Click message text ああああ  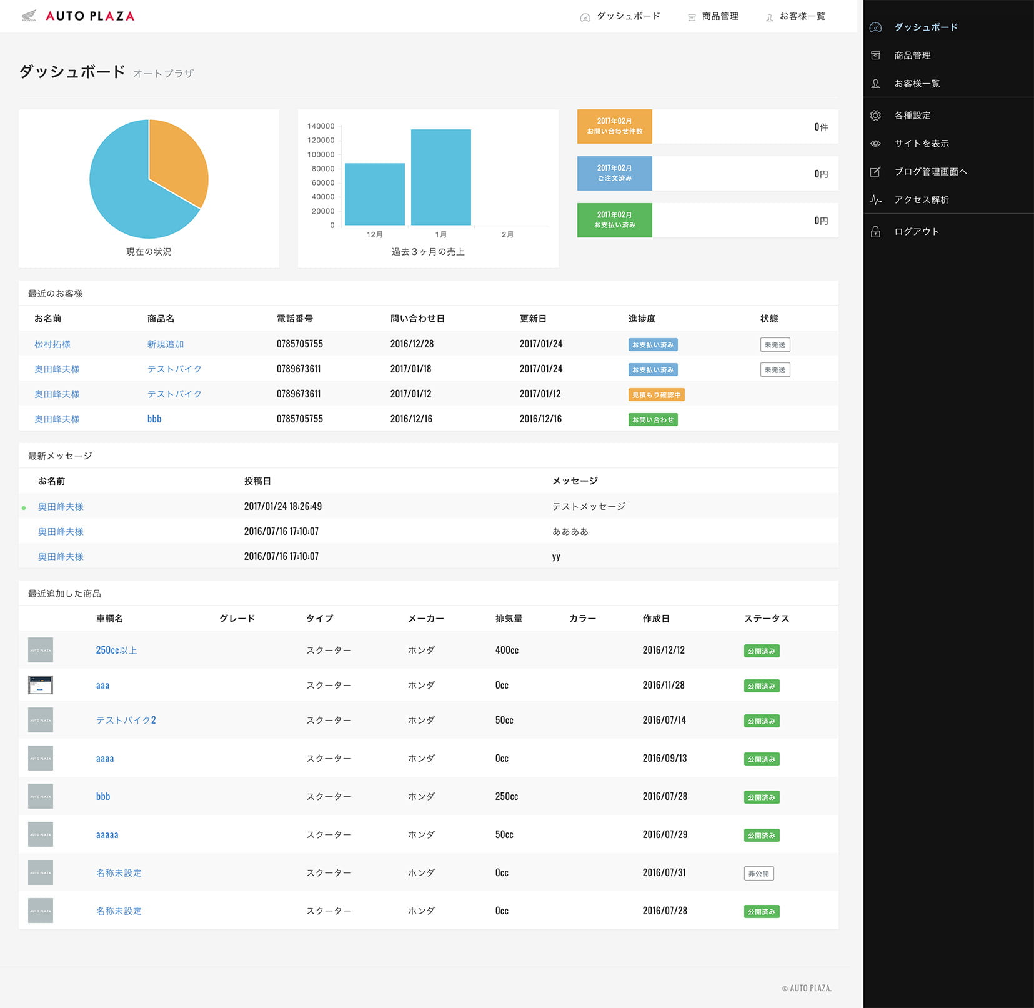coord(570,532)
